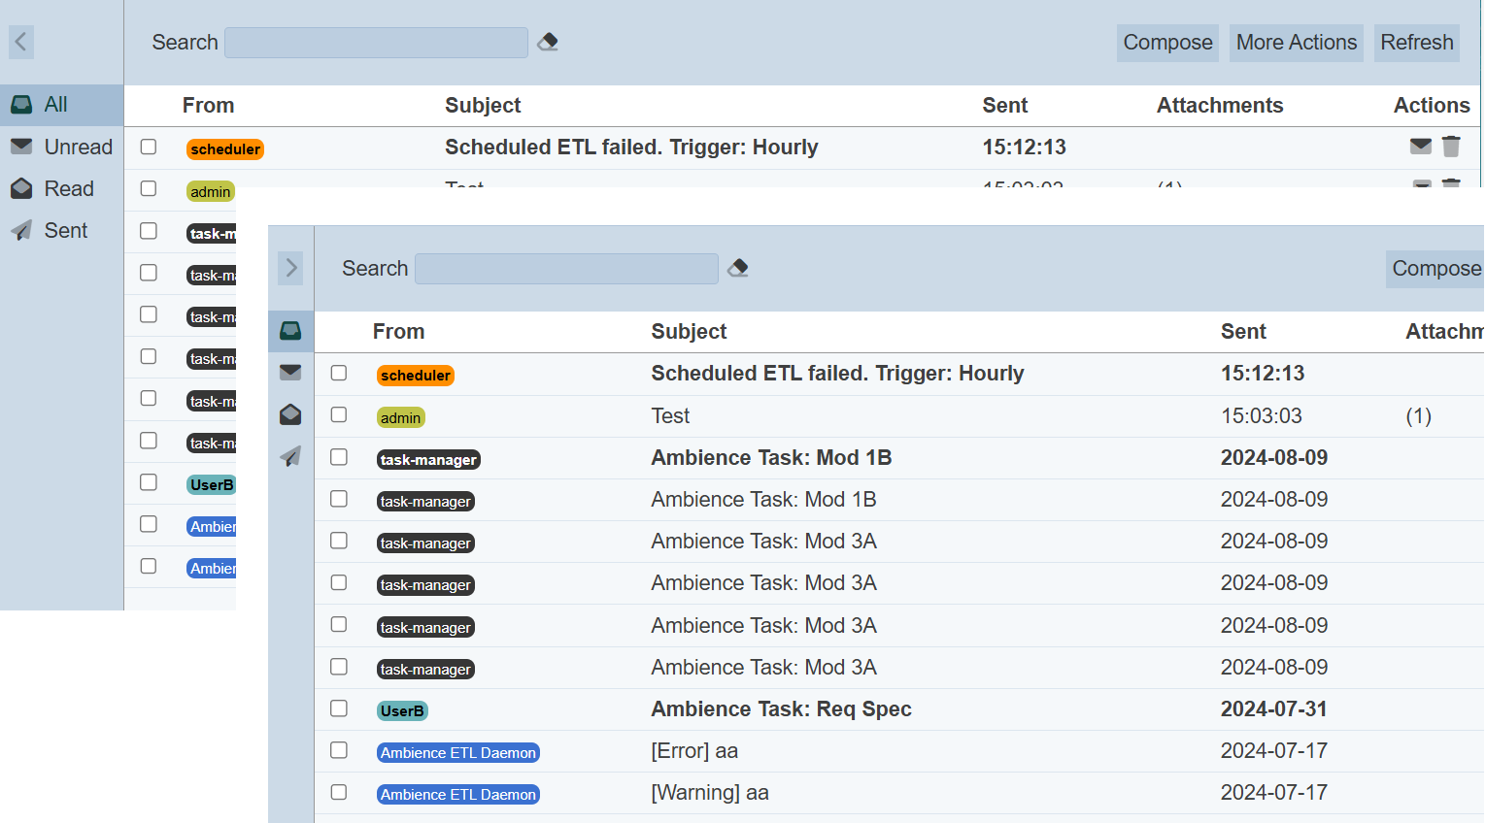Click the orange scheduler sender tag in lower list
Viewport: 1486px width, 823px height.
point(416,375)
